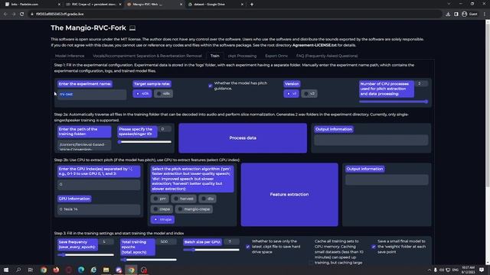Image resolution: width=490 pixels, height=275 pixels.
Task: Adjust the speaker/singer ID slider
Action: tap(145, 142)
